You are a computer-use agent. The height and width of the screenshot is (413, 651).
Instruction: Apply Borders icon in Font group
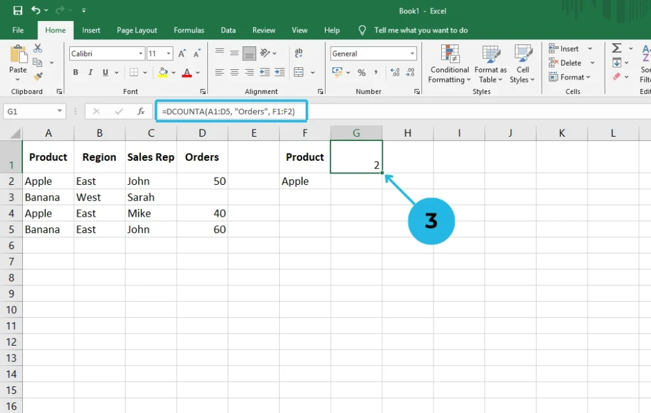(x=134, y=72)
